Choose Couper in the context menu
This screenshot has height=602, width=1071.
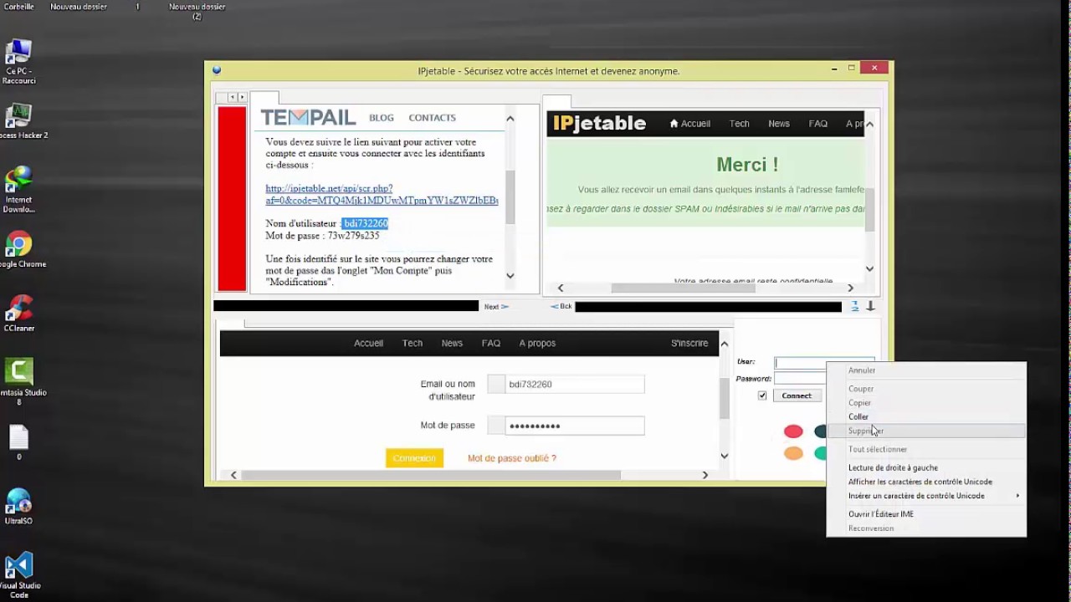(x=925, y=389)
